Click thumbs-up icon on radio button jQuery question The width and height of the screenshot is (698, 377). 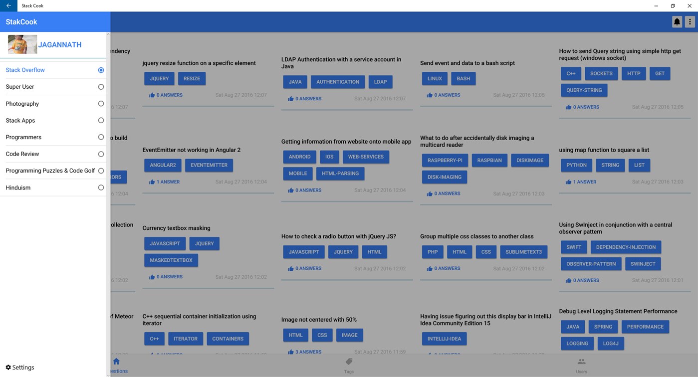click(x=290, y=269)
